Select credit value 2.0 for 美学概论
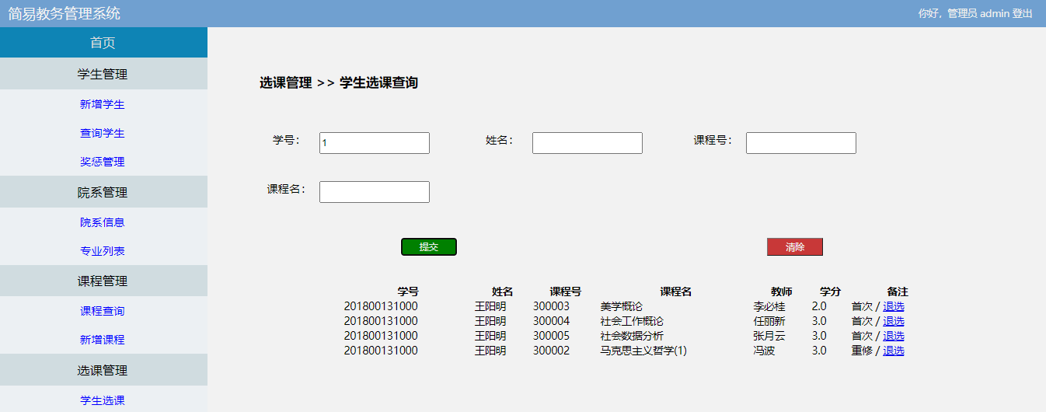Viewport: 1046px width, 412px height. click(x=819, y=306)
